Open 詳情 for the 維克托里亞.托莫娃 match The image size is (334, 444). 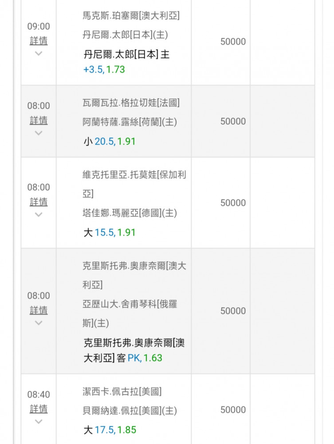point(39,202)
